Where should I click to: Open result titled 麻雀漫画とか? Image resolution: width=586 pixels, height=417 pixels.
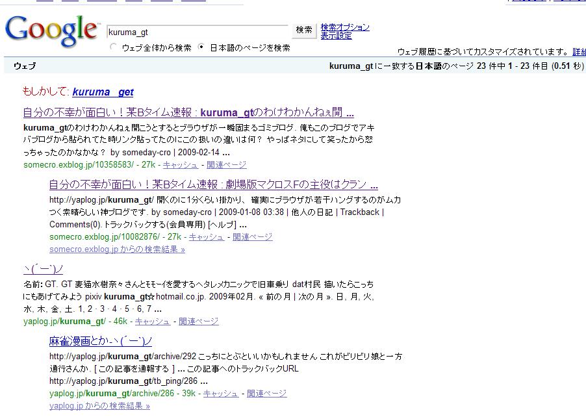tap(101, 341)
